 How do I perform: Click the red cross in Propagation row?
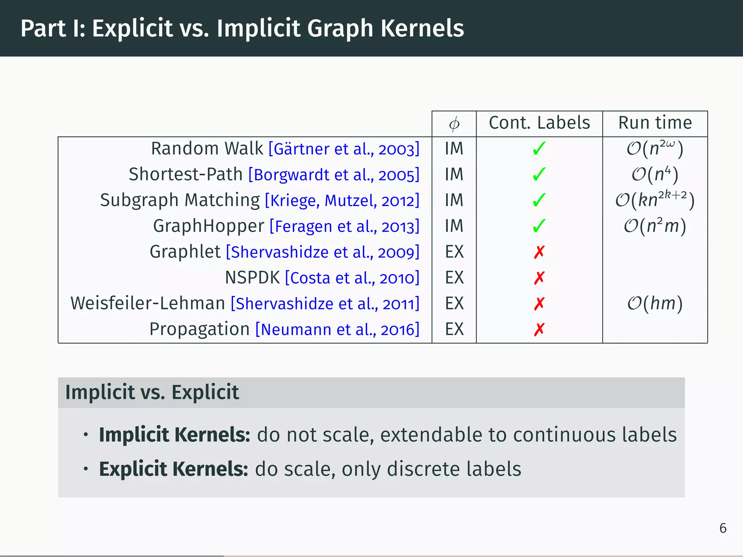point(539,329)
